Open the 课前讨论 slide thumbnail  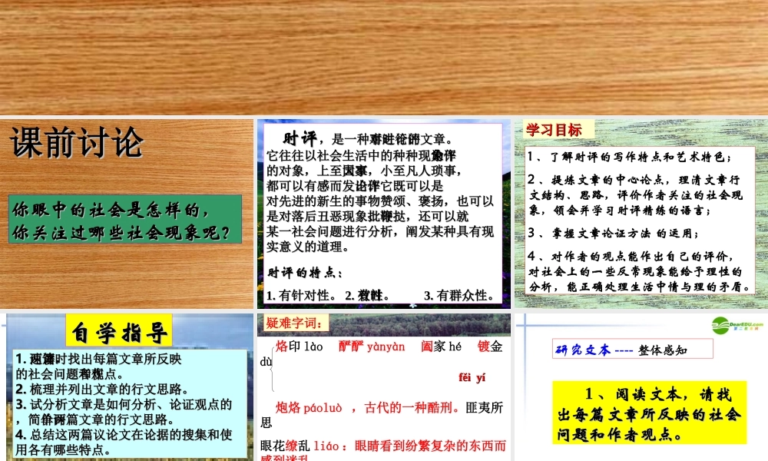[x=127, y=214]
